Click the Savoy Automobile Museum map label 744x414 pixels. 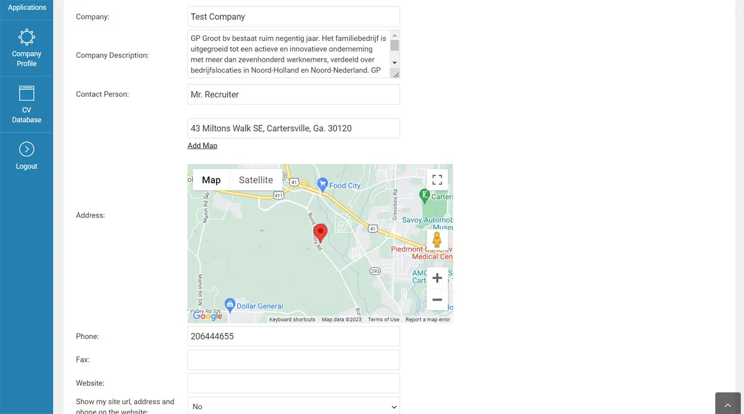click(428, 224)
